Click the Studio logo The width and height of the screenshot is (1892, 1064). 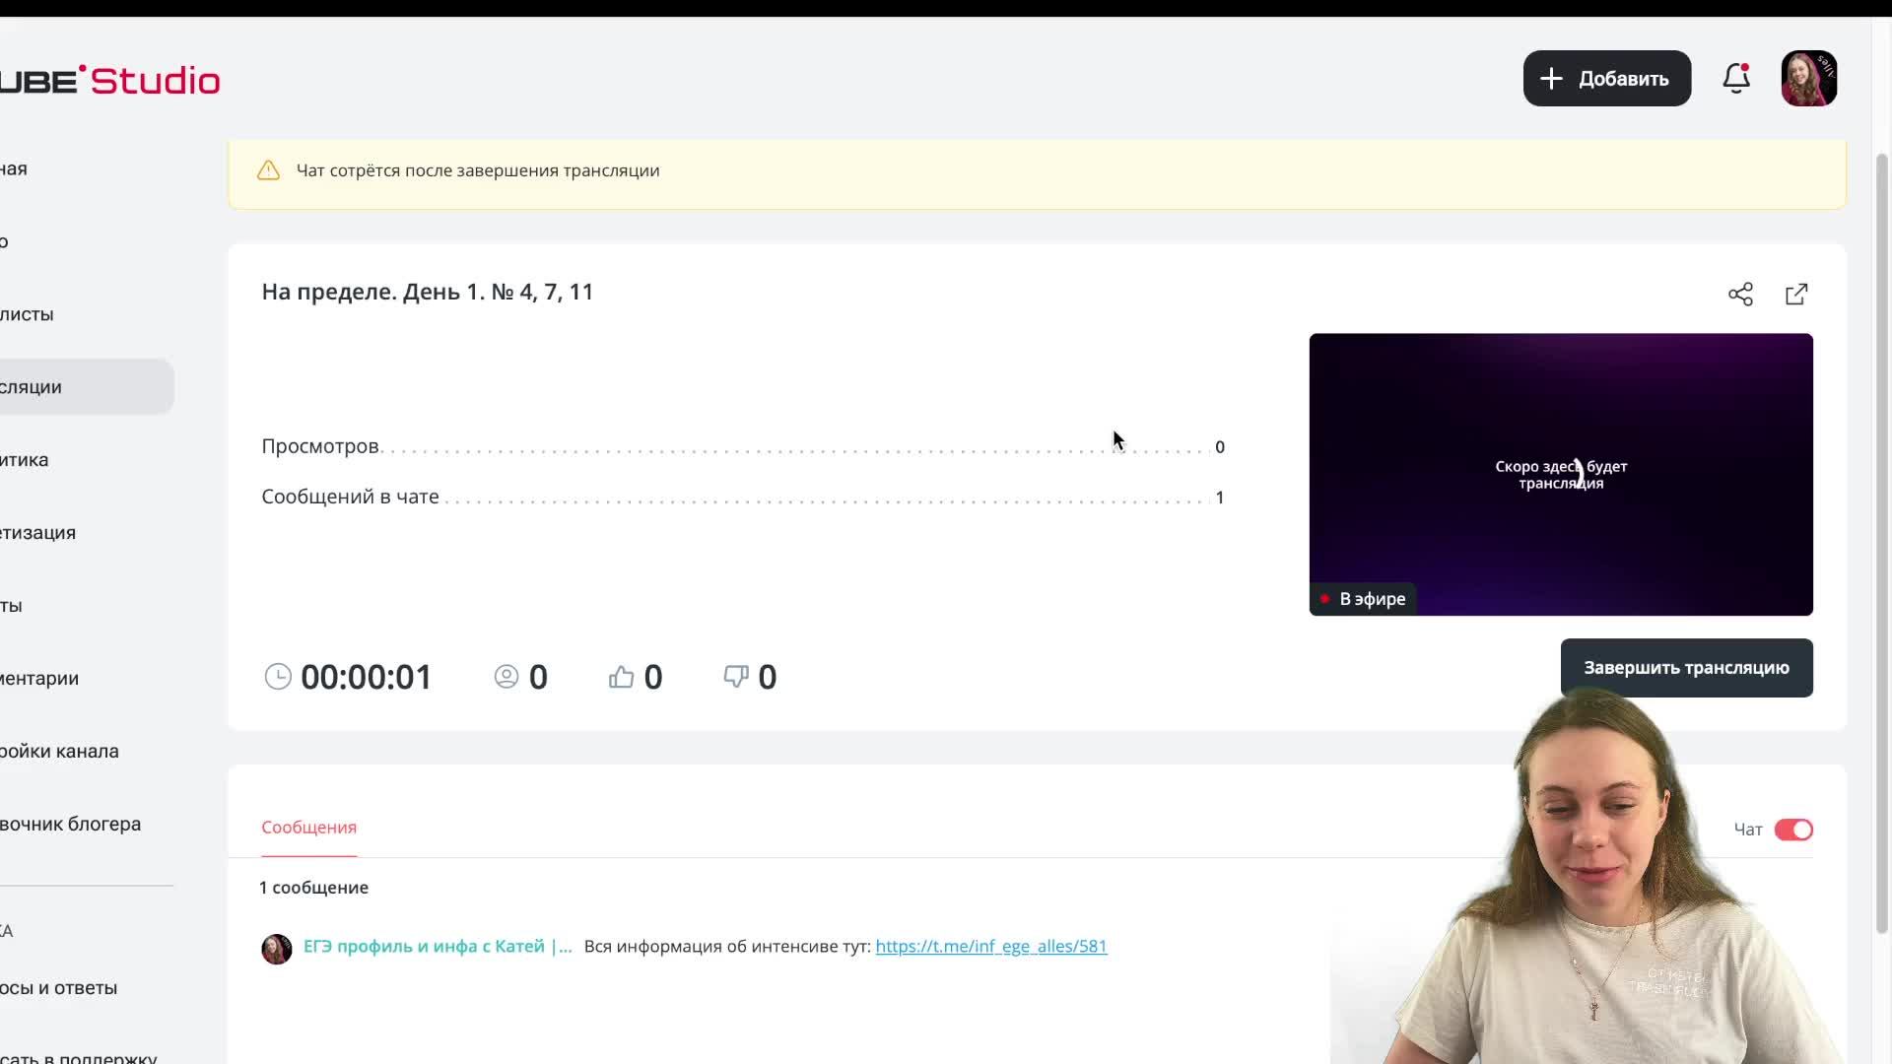[109, 80]
